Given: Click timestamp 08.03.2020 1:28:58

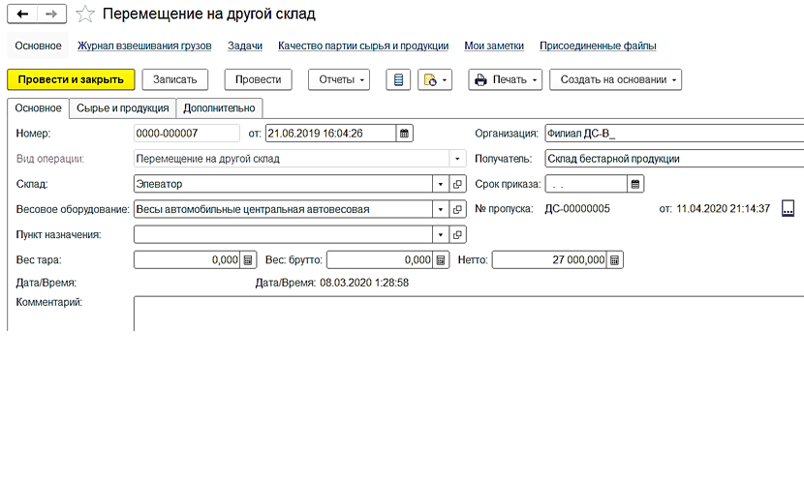Looking at the screenshot, I should pos(364,283).
